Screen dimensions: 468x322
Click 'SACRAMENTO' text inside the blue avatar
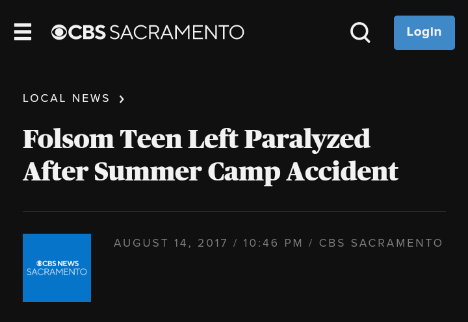[x=57, y=272]
